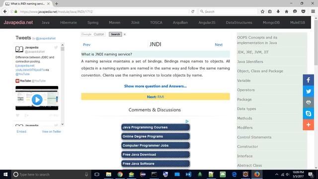The image size is (318, 179).
Task: Click the AdChoices triangle icon
Action: pyautogui.click(x=187, y=121)
